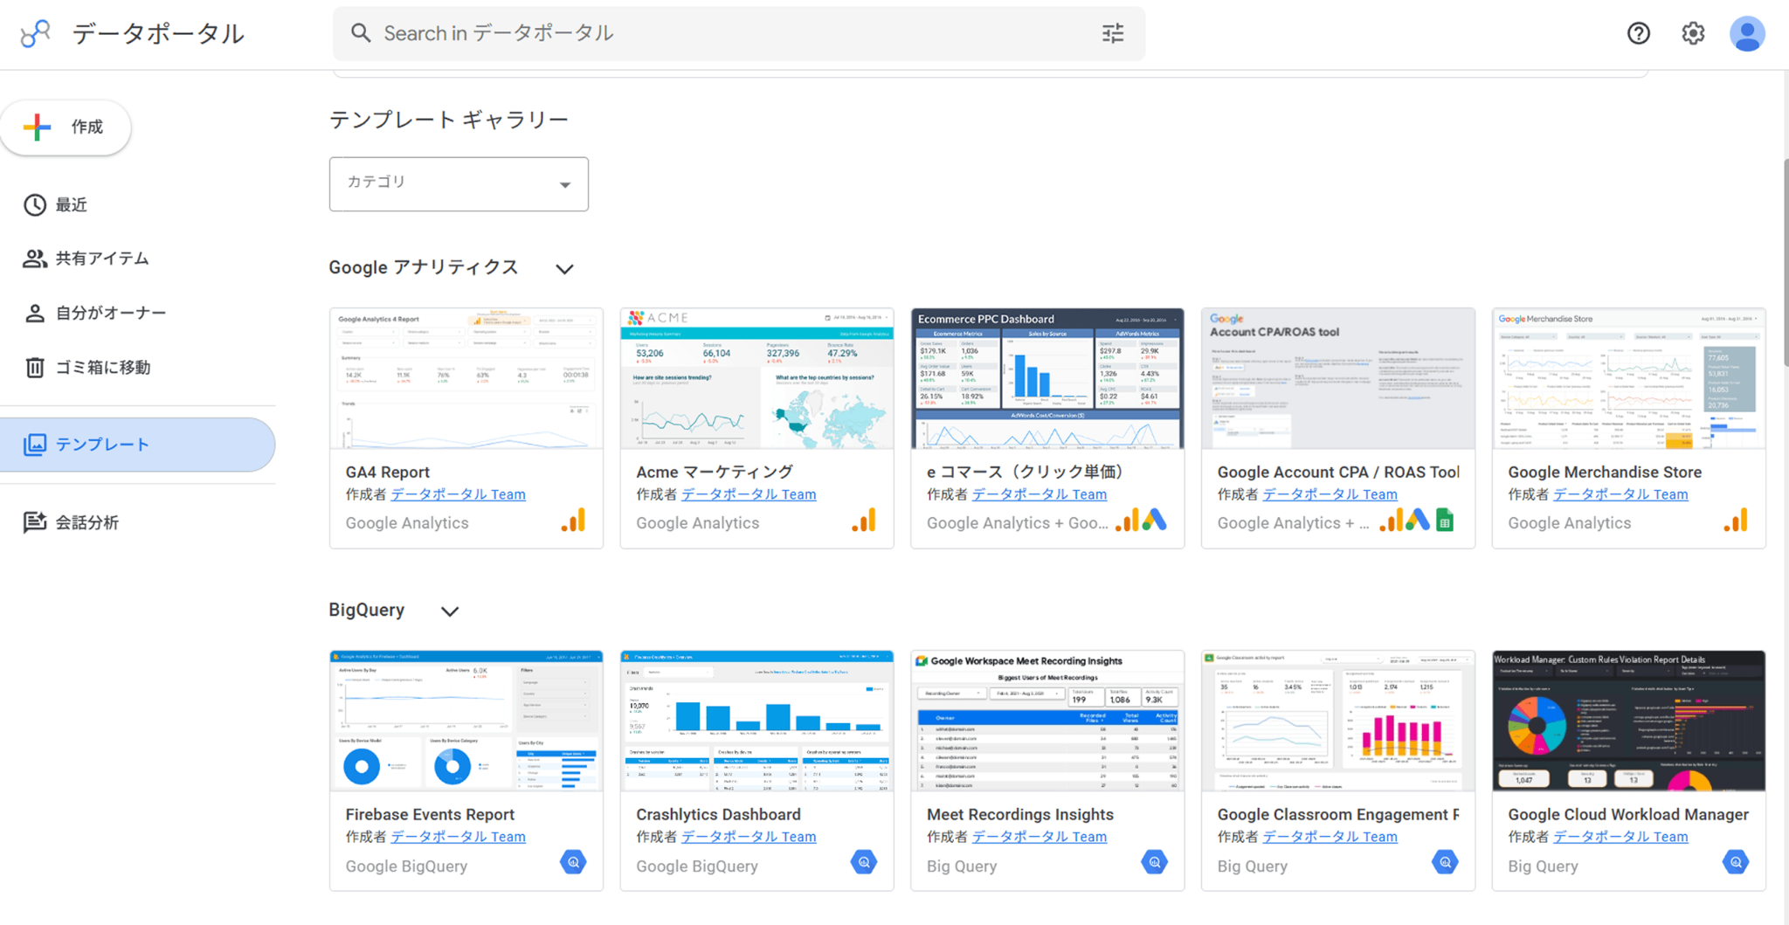This screenshot has height=925, width=1789.
Task: Click データポータル Team link under GA4 Report
Action: pyautogui.click(x=458, y=494)
